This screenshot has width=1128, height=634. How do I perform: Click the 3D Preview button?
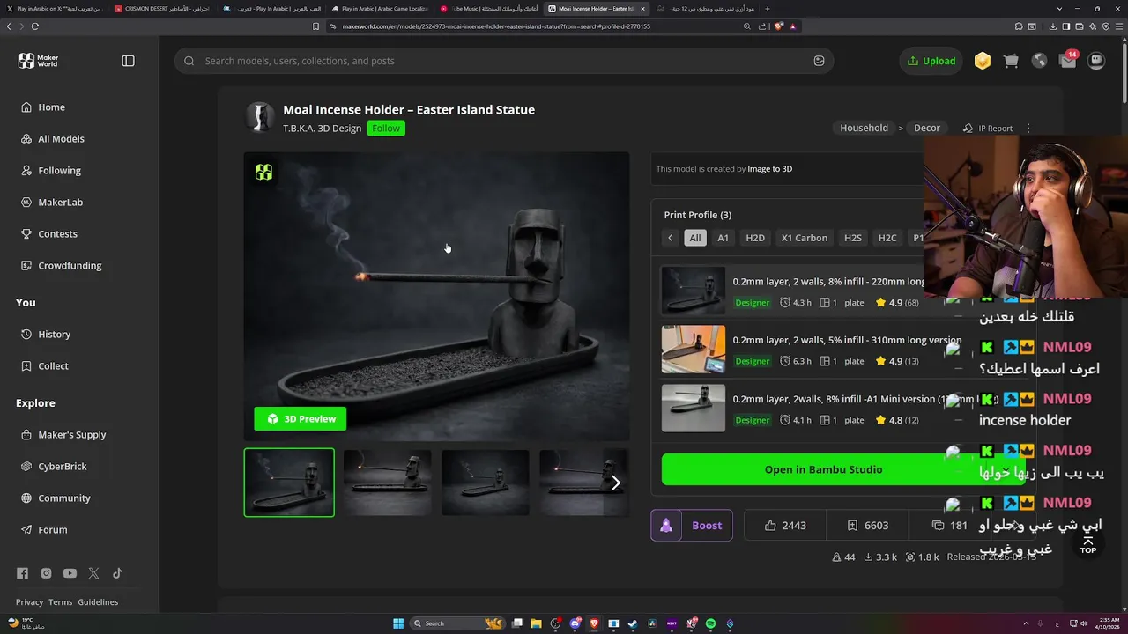point(301,419)
